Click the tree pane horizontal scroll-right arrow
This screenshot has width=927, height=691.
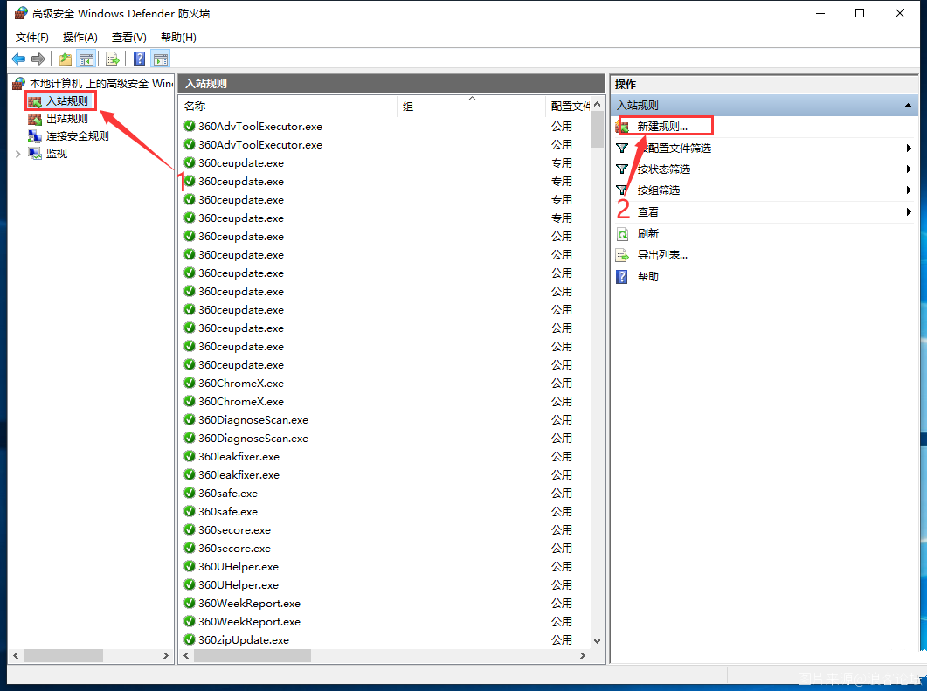point(165,655)
